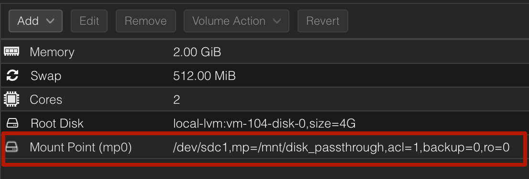Screen dimensions: 529x179
Task: Select the Swap resource row
Action: click(264, 76)
